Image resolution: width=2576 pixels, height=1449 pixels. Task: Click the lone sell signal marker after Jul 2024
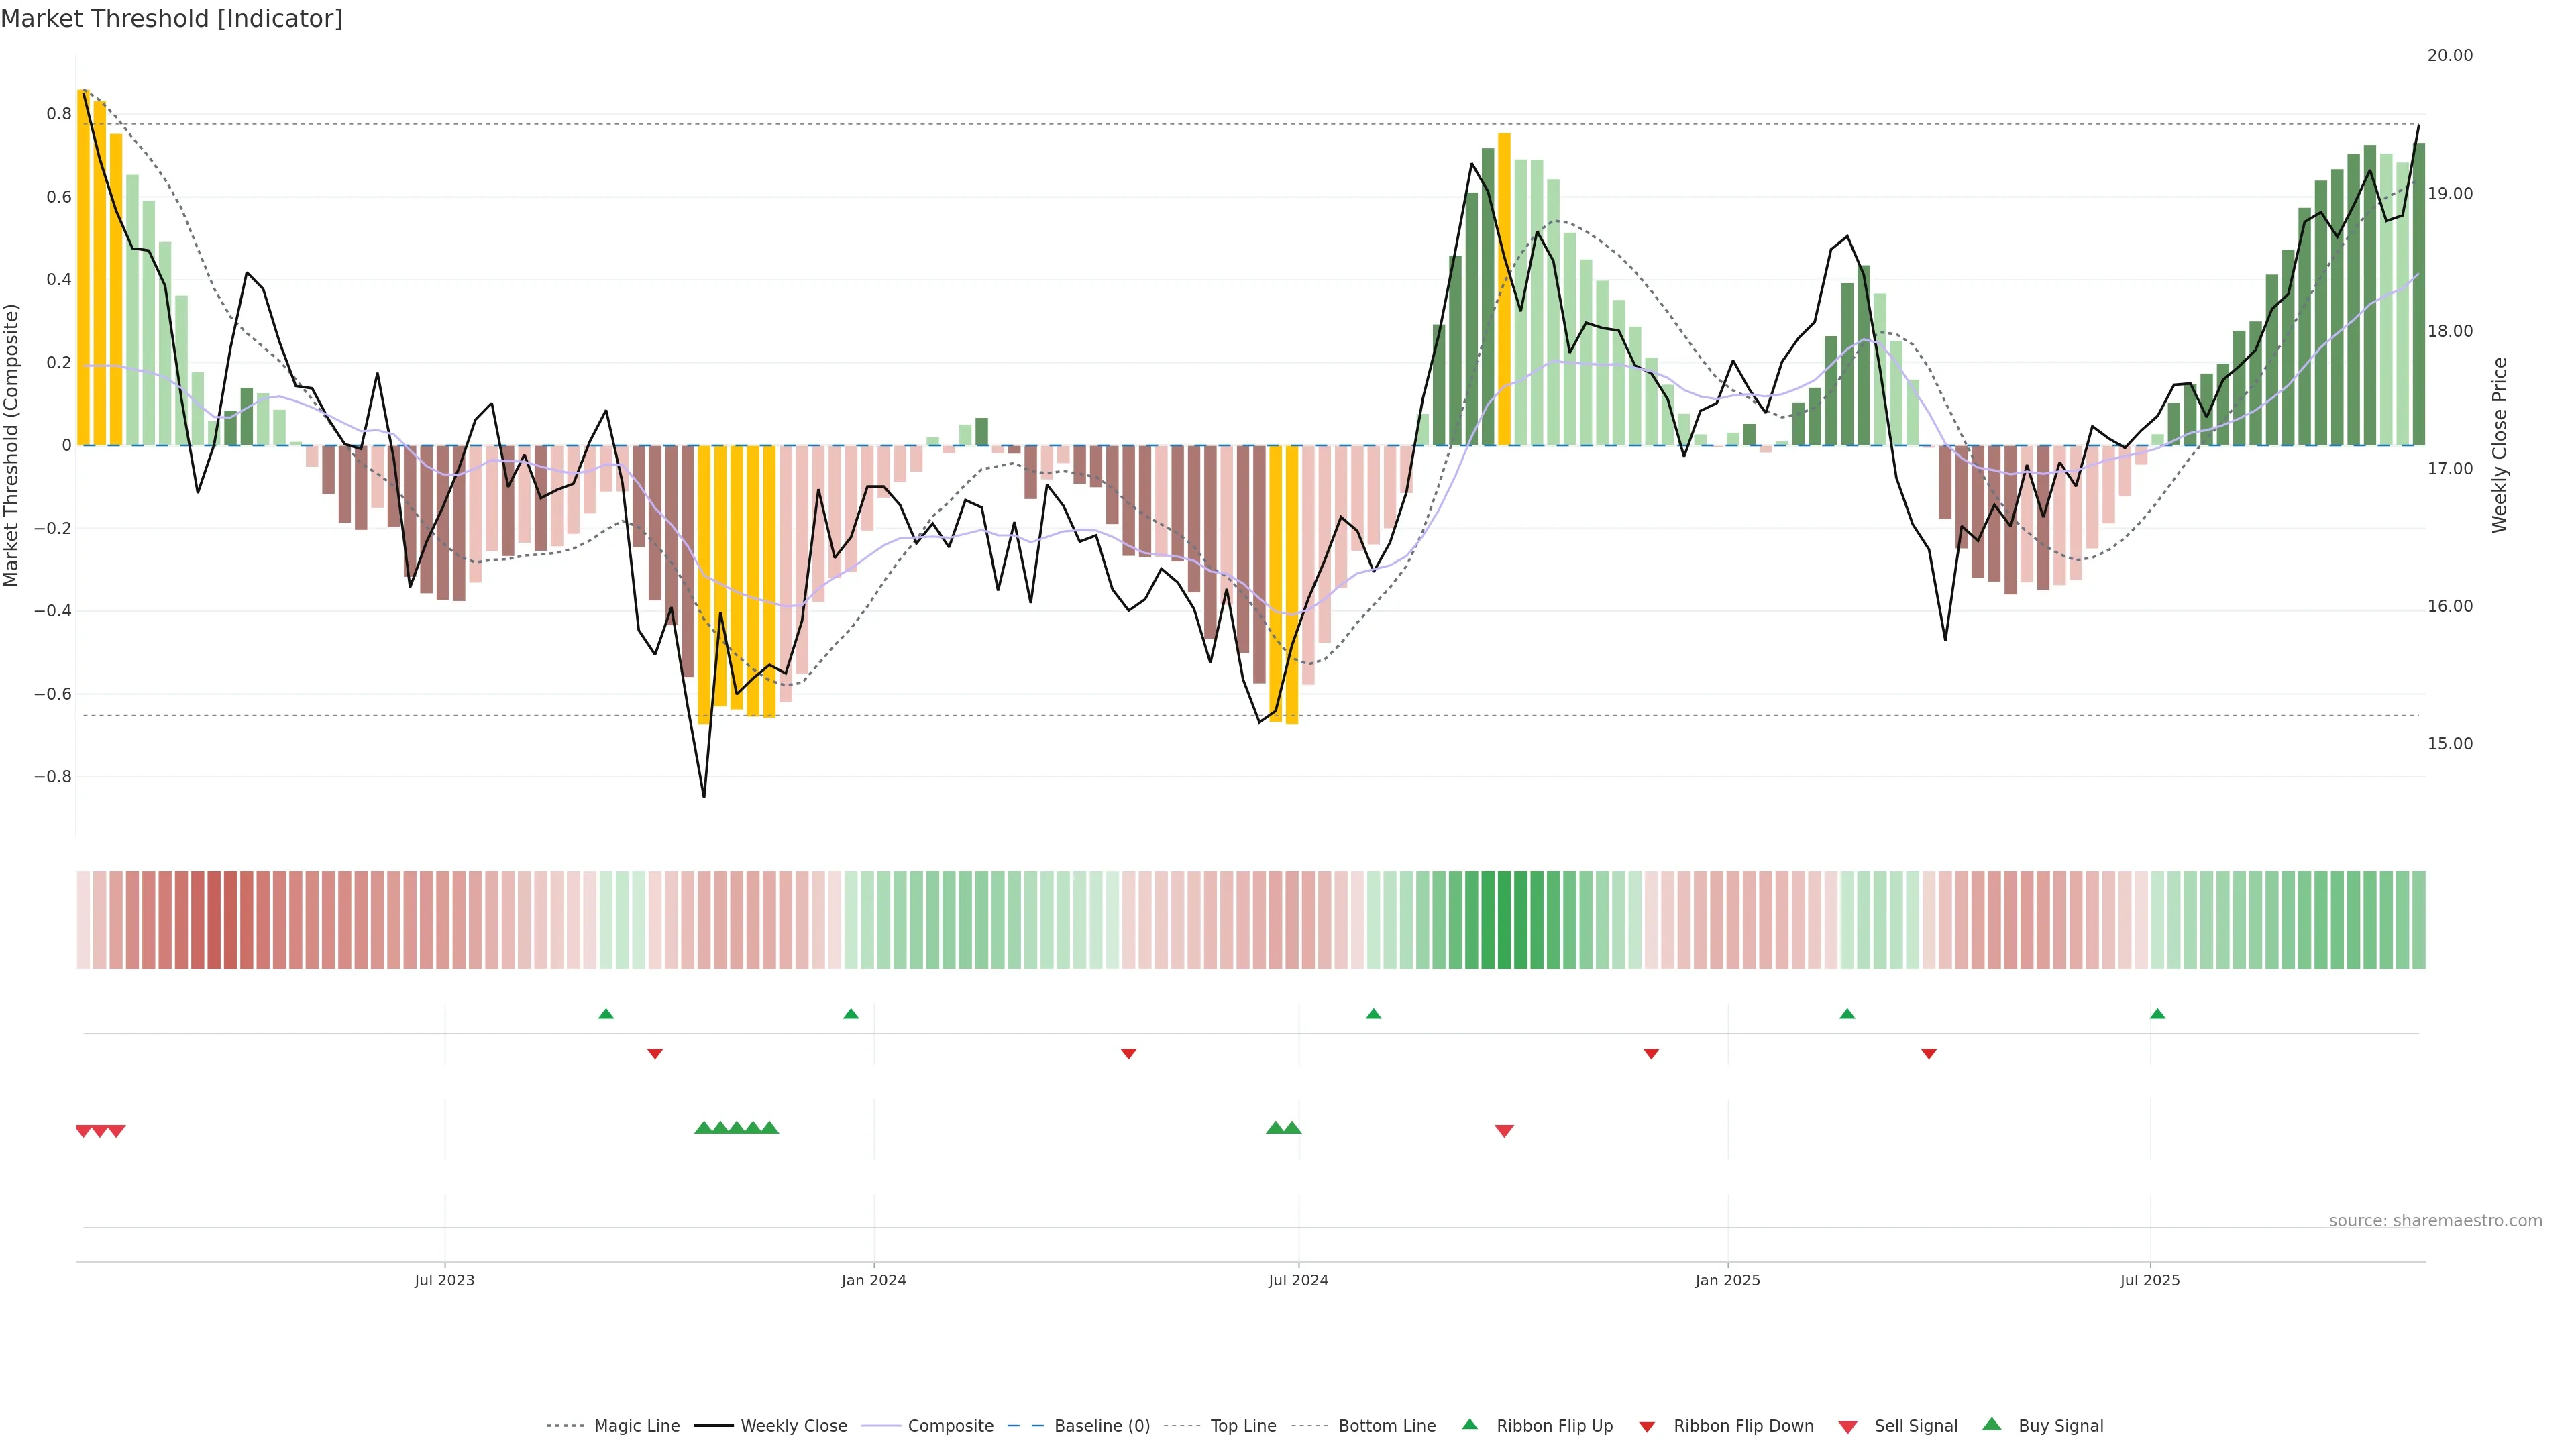(1504, 1131)
